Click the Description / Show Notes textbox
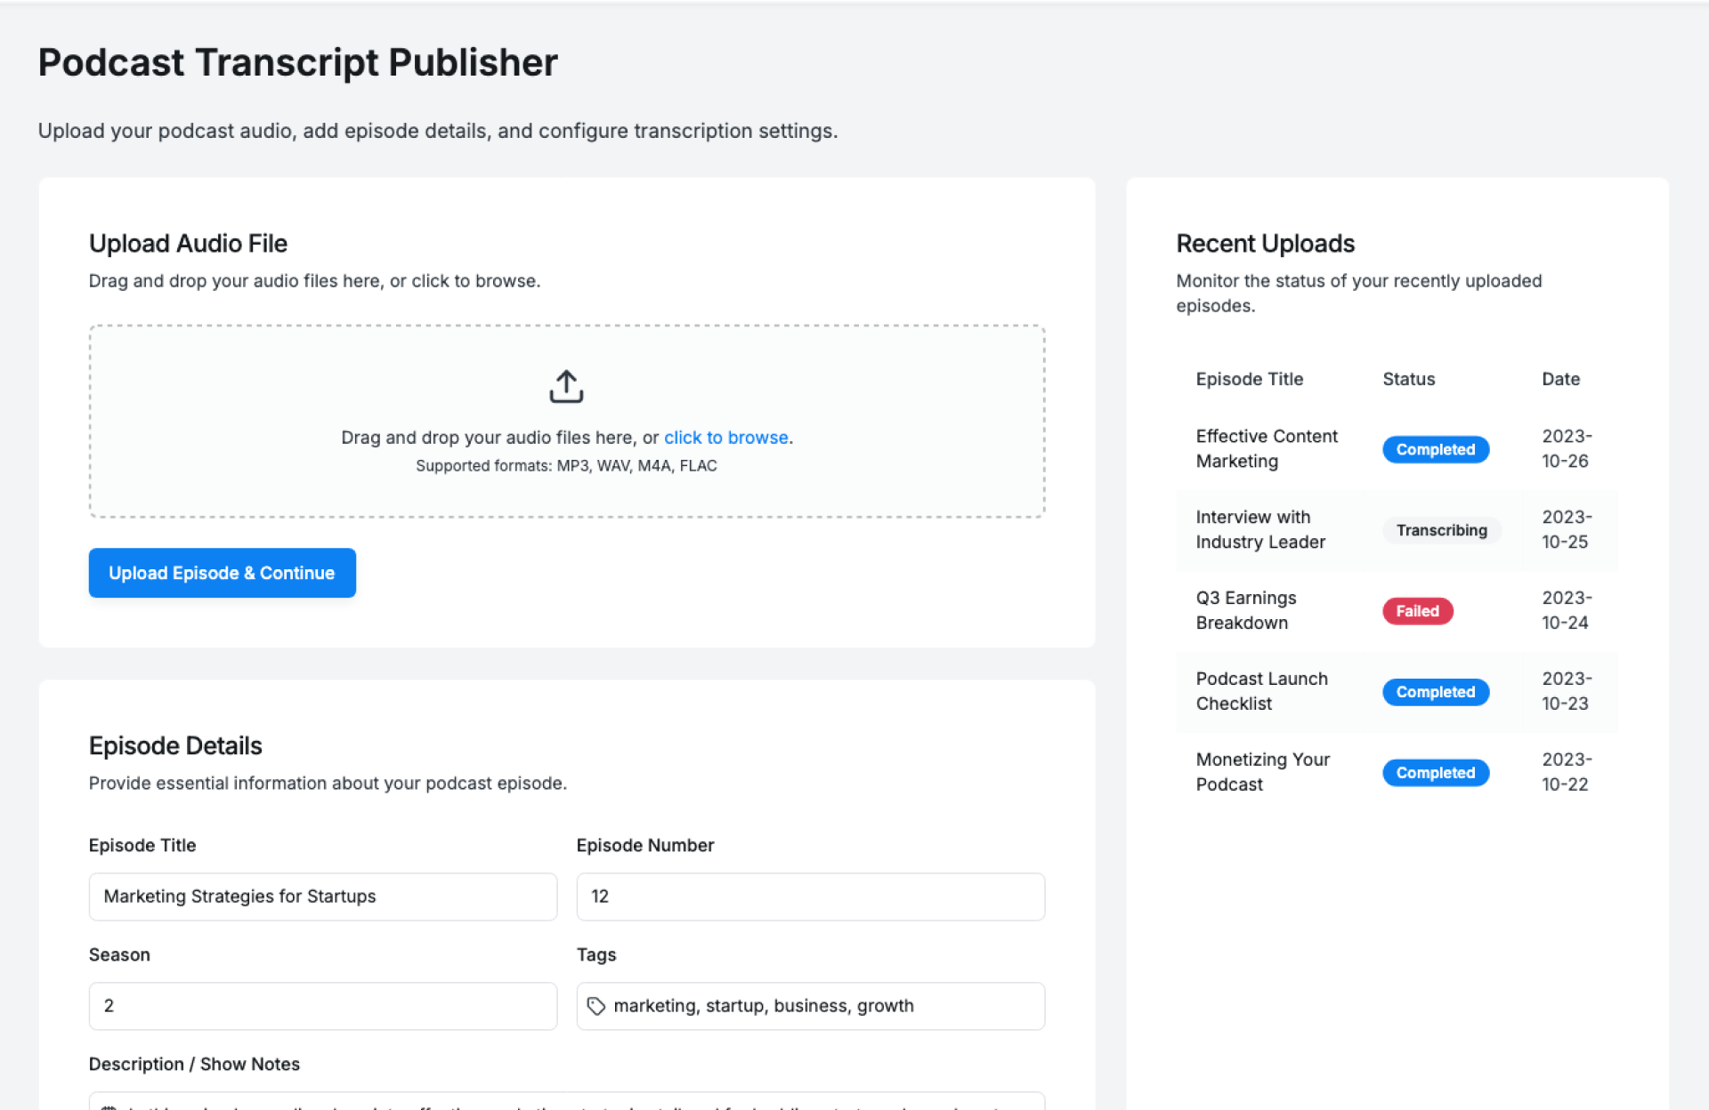The width and height of the screenshot is (1709, 1110). (566, 1102)
